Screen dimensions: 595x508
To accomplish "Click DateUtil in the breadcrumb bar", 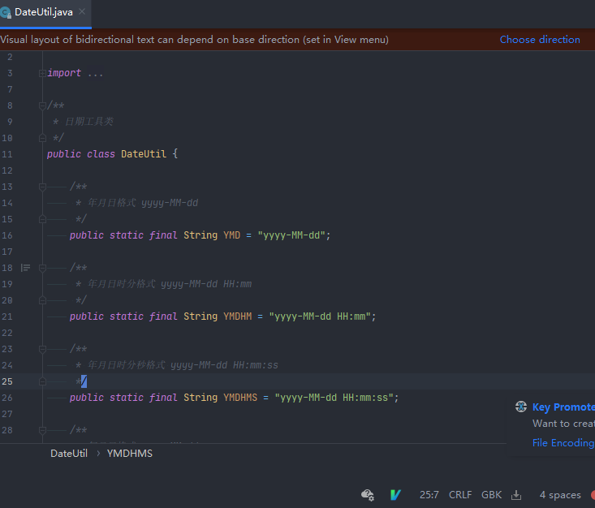I will click(x=69, y=454).
